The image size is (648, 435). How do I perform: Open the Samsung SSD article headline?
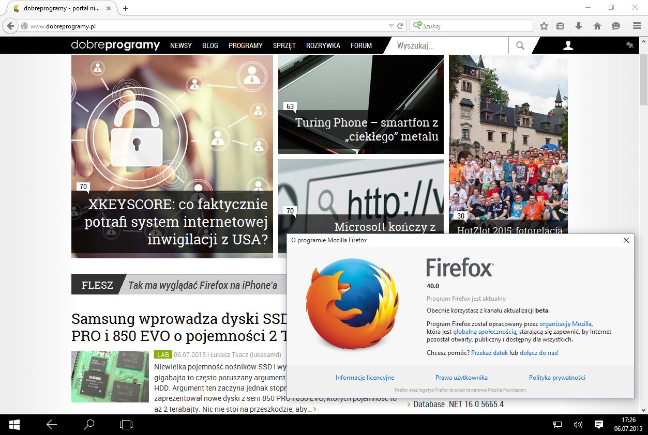click(179, 327)
